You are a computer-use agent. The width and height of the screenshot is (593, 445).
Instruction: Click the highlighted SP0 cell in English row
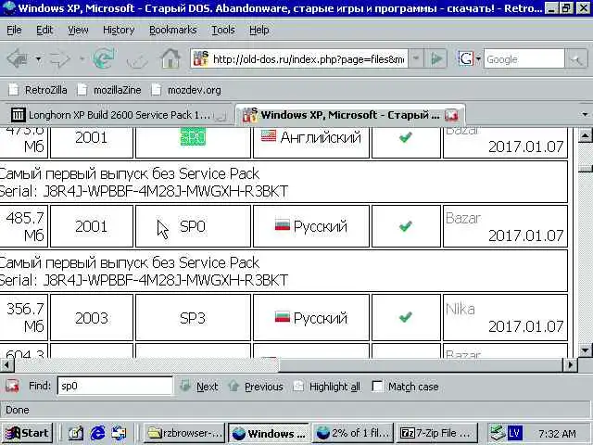tap(193, 137)
